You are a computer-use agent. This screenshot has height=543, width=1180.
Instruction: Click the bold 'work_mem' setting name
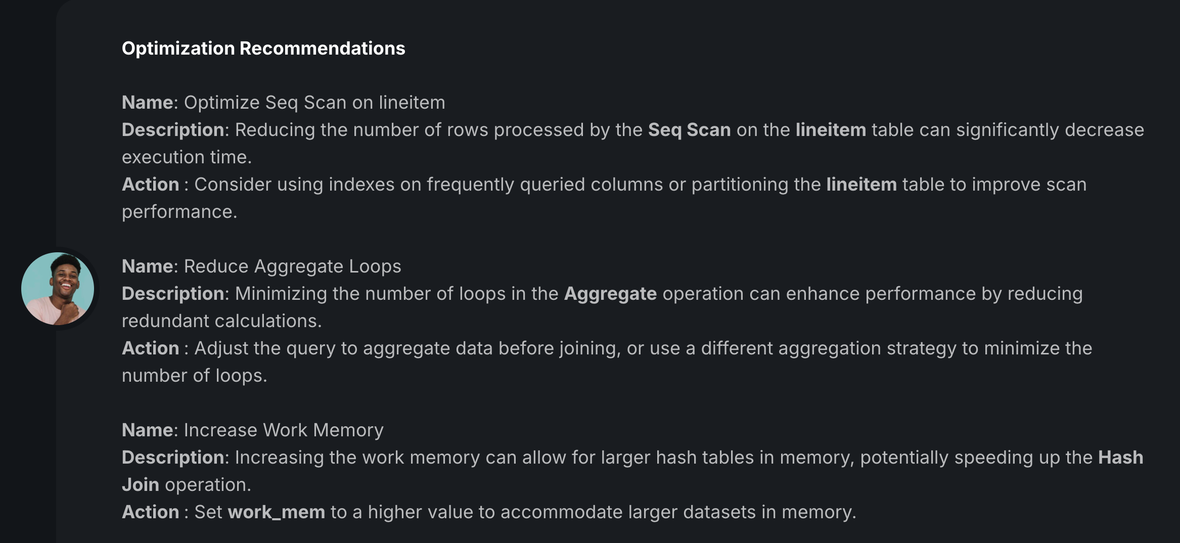click(x=277, y=512)
